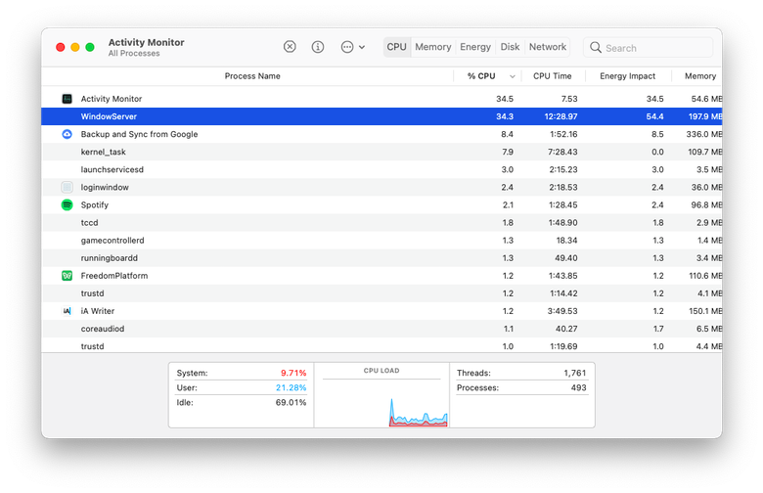Viewport: 763px width, 493px height.
Task: Select the Spotify process name
Action: click(x=95, y=204)
